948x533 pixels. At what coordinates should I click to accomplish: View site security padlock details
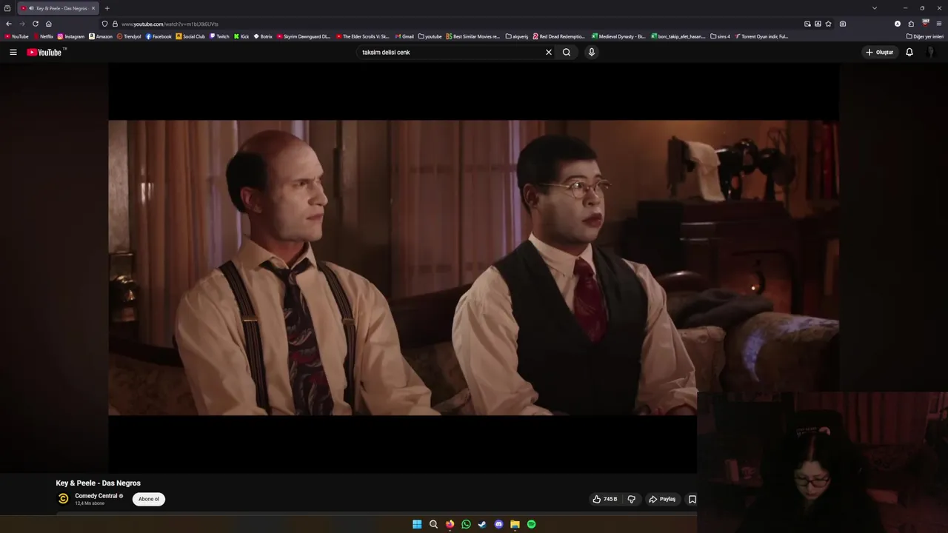pos(115,24)
